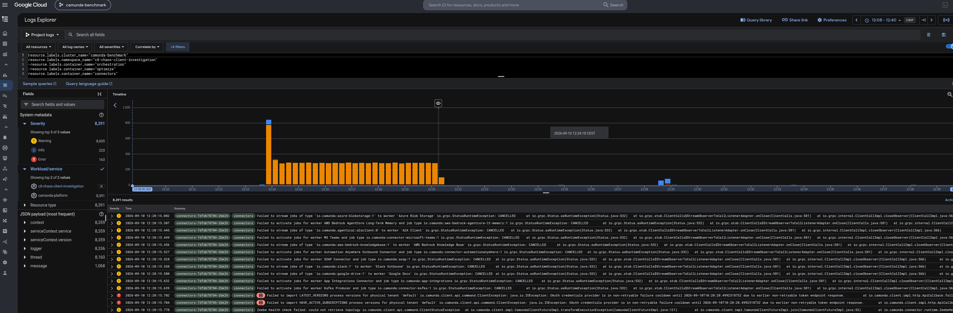This screenshot has height=313, width=953.
Task: Open the Project logs scope dropdown
Action: (43, 35)
